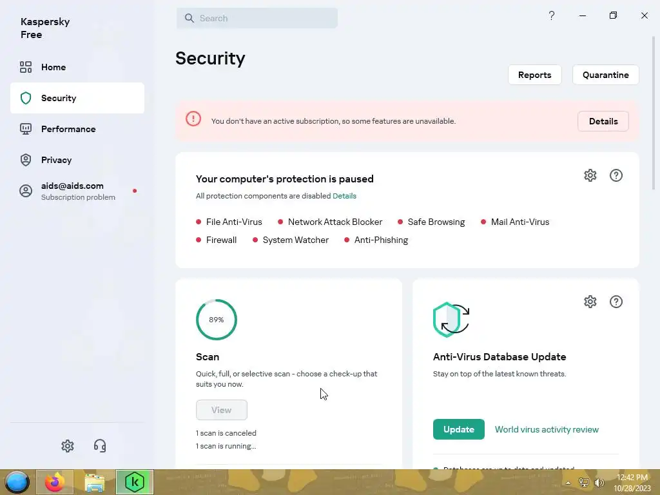
Task: Click in the Search field
Action: tap(257, 18)
